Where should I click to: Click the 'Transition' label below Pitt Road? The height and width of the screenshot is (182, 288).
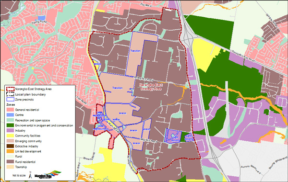coord(135,51)
